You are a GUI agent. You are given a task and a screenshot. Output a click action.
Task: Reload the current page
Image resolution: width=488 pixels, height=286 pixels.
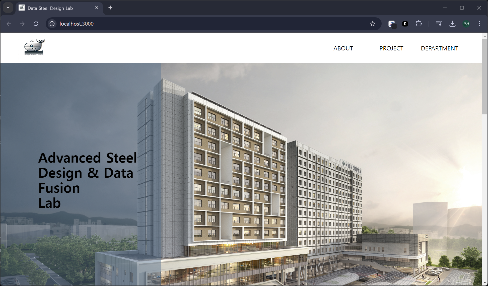36,24
